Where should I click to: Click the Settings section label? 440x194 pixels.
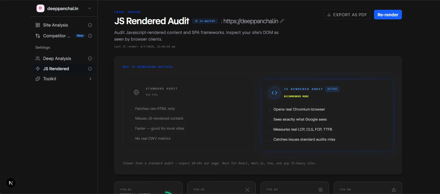pyautogui.click(x=43, y=47)
